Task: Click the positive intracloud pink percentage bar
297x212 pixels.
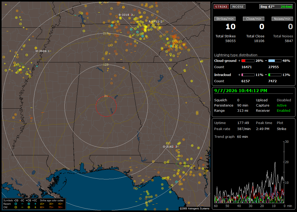Action: click(248, 75)
